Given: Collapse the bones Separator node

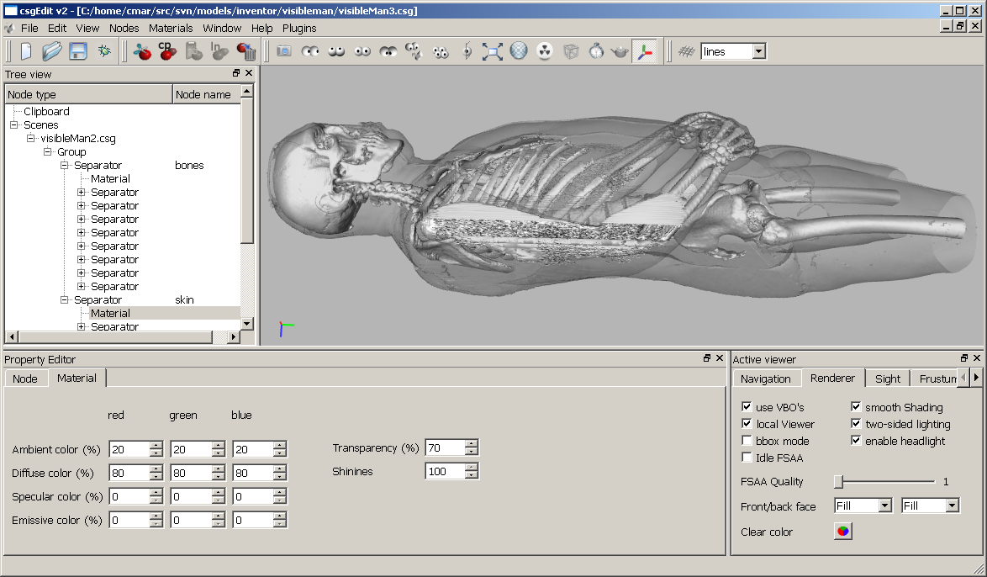Looking at the screenshot, I should pos(65,166).
